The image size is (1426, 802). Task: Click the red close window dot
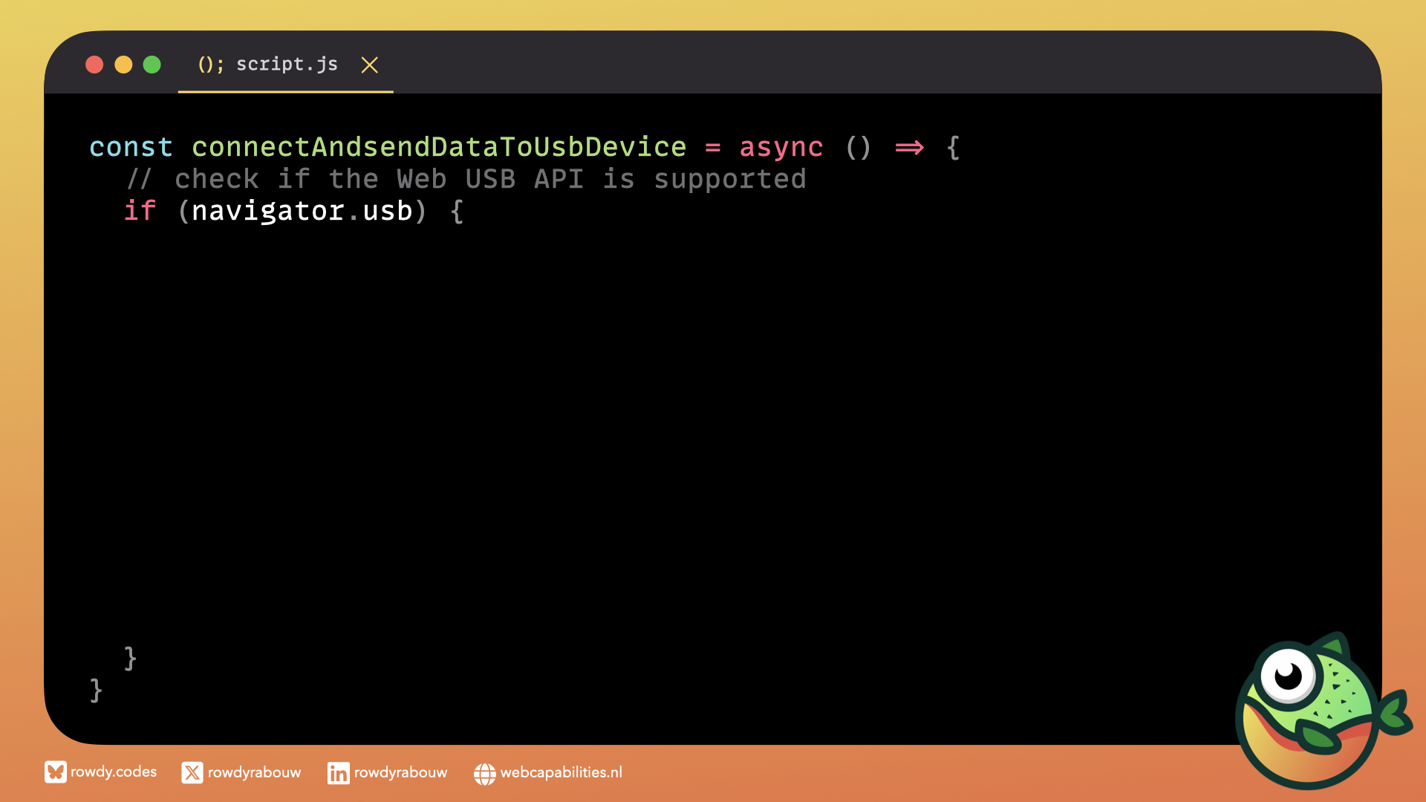94,65
